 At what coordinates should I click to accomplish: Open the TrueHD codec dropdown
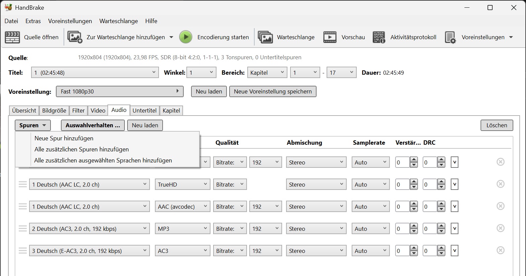[x=182, y=184]
